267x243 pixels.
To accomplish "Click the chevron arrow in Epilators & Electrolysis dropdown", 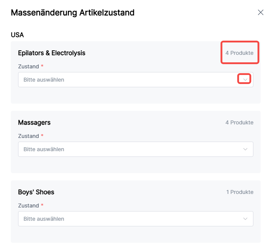I will pos(245,80).
